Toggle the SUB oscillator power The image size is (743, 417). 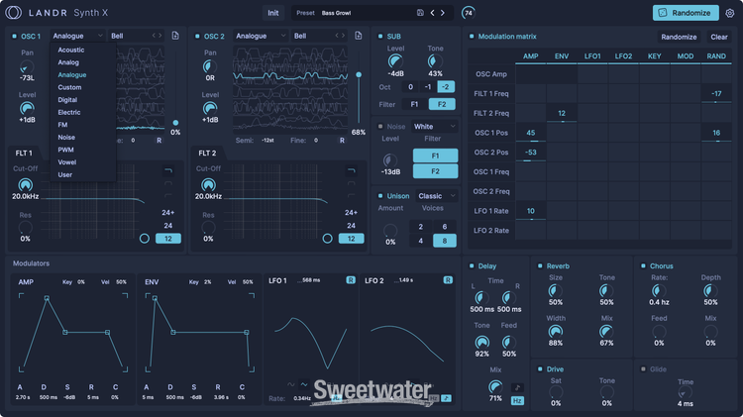380,36
